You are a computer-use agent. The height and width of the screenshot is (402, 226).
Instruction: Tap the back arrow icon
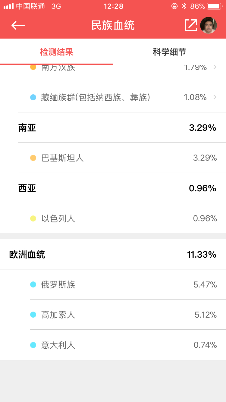[18, 25]
